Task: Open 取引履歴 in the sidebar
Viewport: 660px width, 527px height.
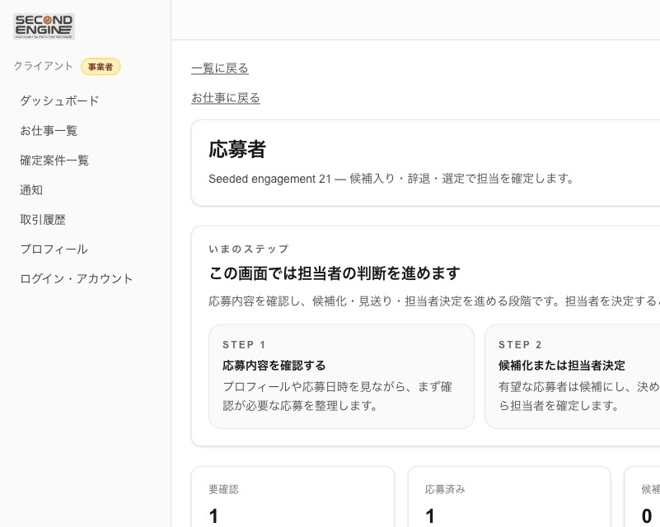Action: [x=43, y=220]
